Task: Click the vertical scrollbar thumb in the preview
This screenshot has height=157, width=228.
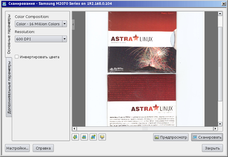Action: tap(220, 64)
